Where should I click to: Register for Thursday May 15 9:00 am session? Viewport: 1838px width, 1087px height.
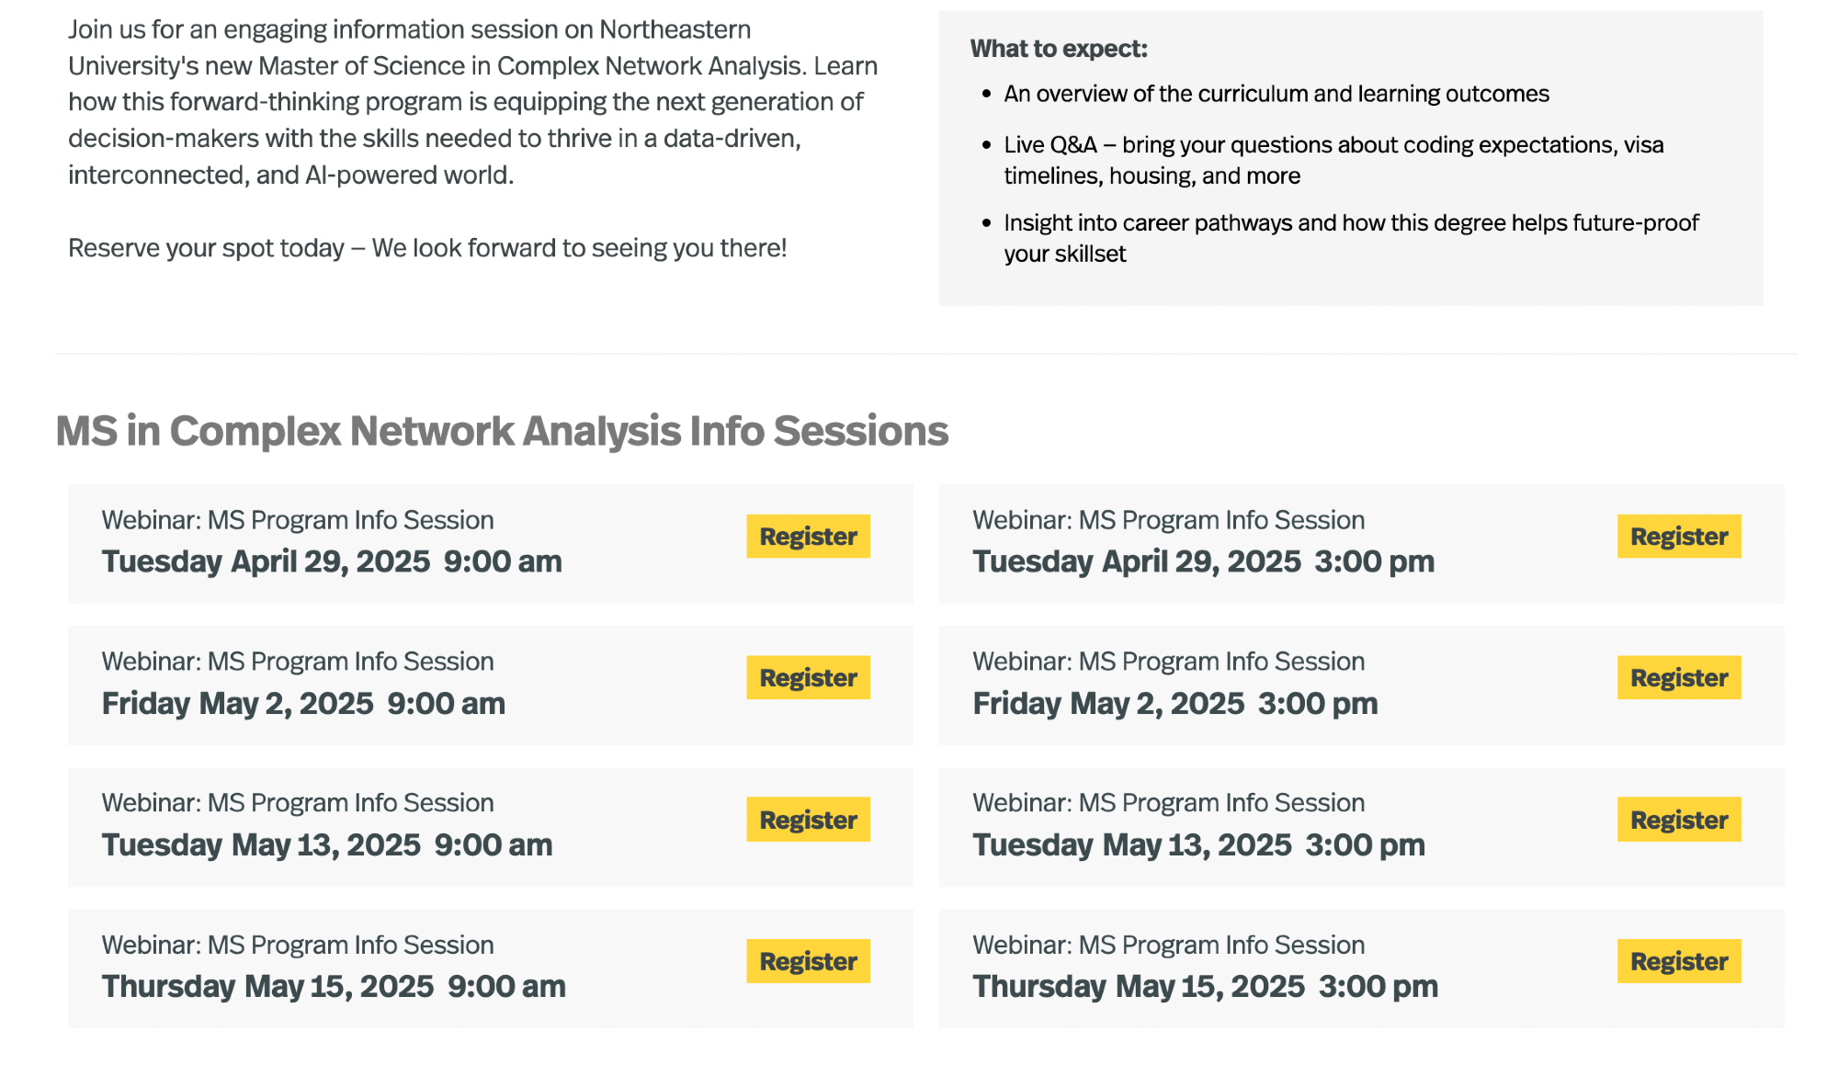pos(808,961)
